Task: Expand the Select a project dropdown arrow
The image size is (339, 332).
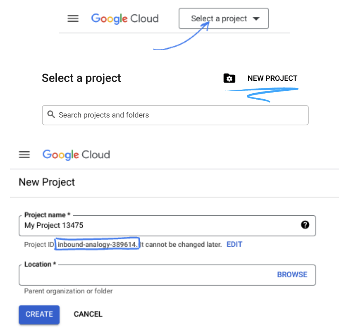Action: pyautogui.click(x=256, y=19)
